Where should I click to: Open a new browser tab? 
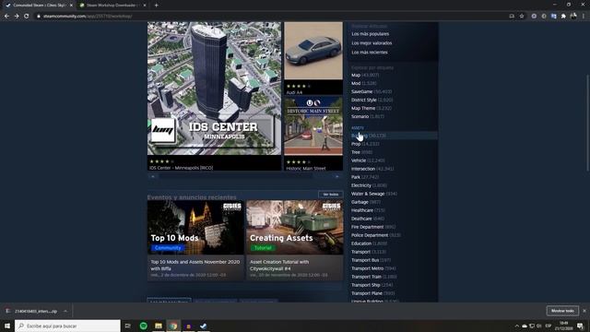pyautogui.click(x=156, y=6)
